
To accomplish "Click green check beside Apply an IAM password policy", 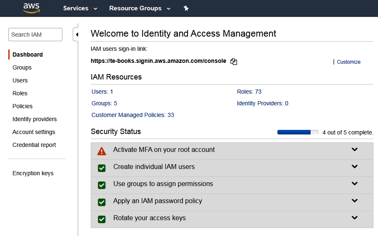I will pyautogui.click(x=102, y=202).
